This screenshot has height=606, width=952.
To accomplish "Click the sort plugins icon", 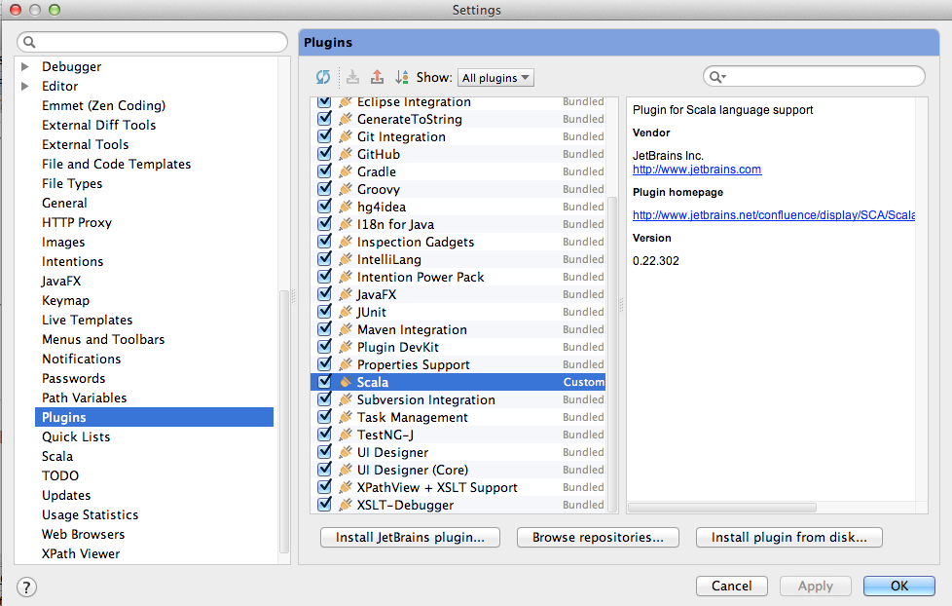I will click(x=401, y=77).
